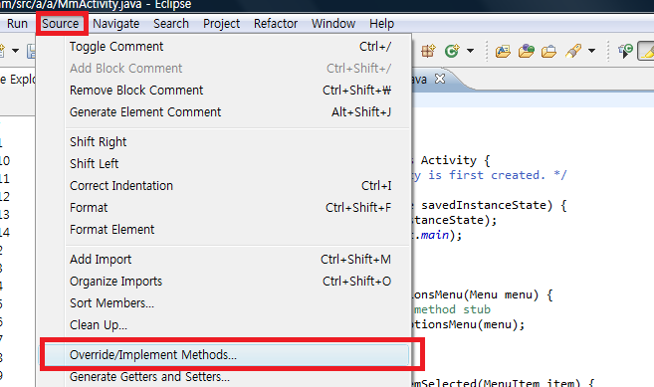Open the Refactor menu

(276, 24)
